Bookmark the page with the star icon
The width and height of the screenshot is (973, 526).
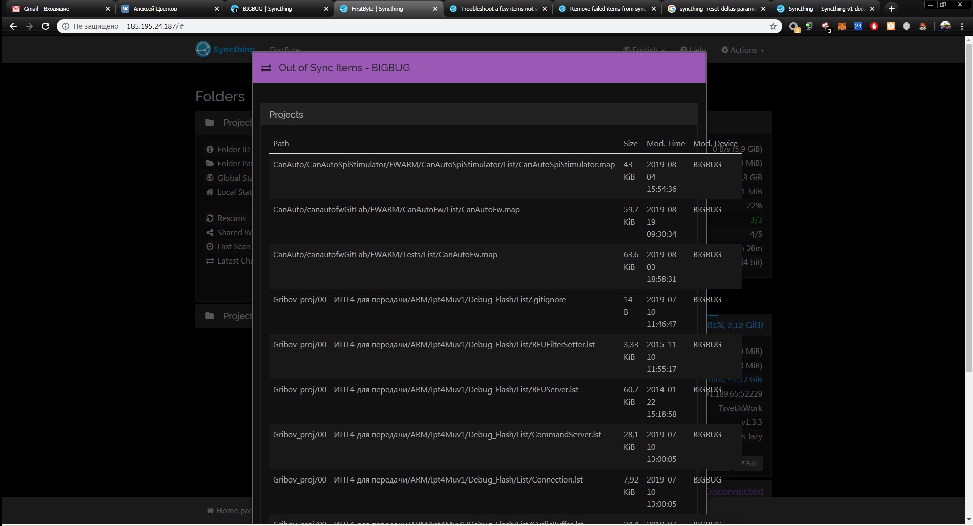click(773, 26)
